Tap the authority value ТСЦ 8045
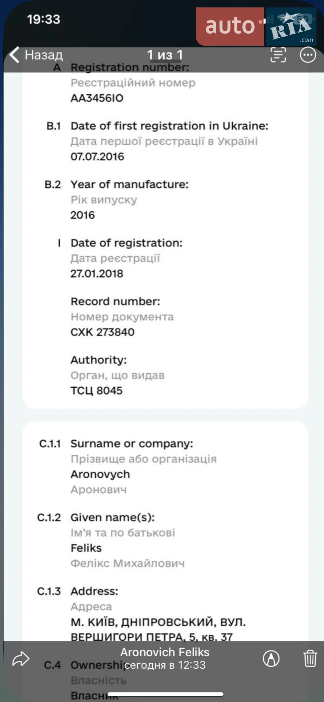The height and width of the screenshot is (702, 324). pos(96,390)
